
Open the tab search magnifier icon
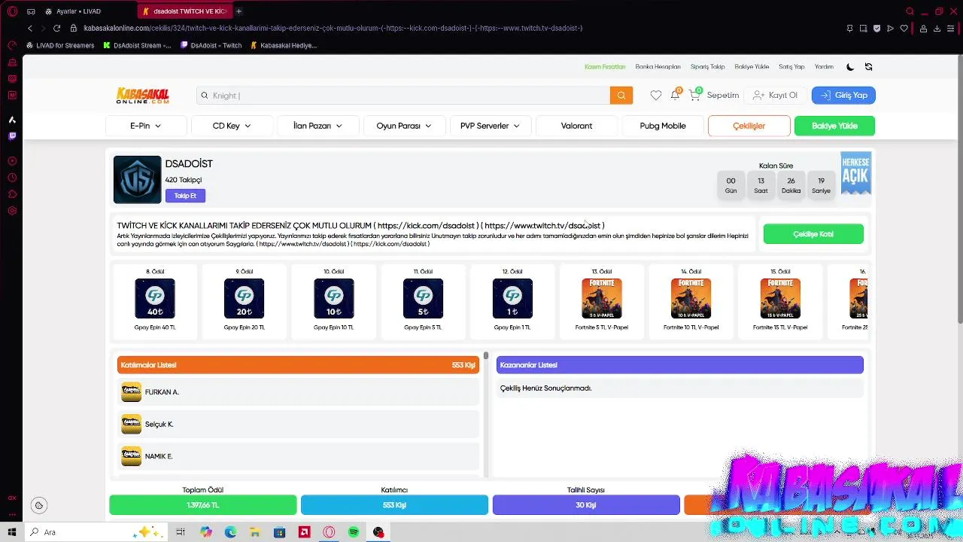coord(910,11)
